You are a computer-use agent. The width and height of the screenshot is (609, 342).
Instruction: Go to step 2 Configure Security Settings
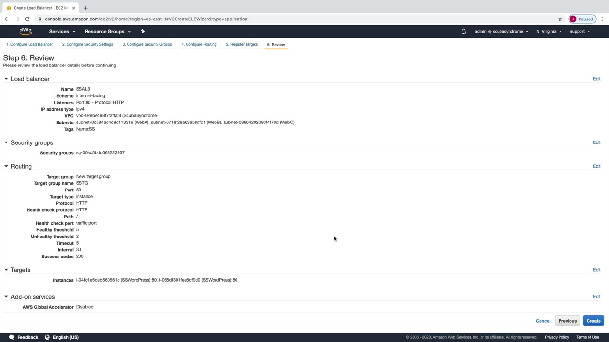coord(88,44)
